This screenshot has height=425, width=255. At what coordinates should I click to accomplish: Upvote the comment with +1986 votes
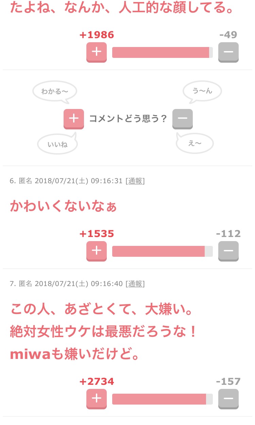97,52
